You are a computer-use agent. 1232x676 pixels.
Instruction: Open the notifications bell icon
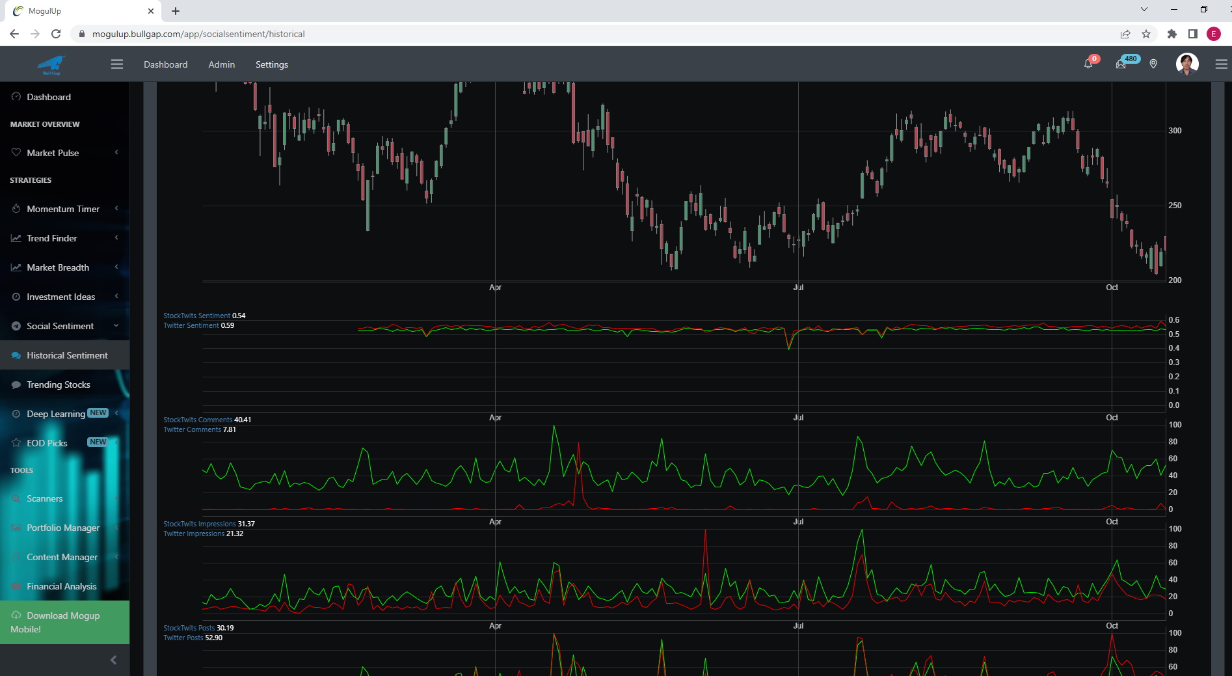(x=1088, y=64)
